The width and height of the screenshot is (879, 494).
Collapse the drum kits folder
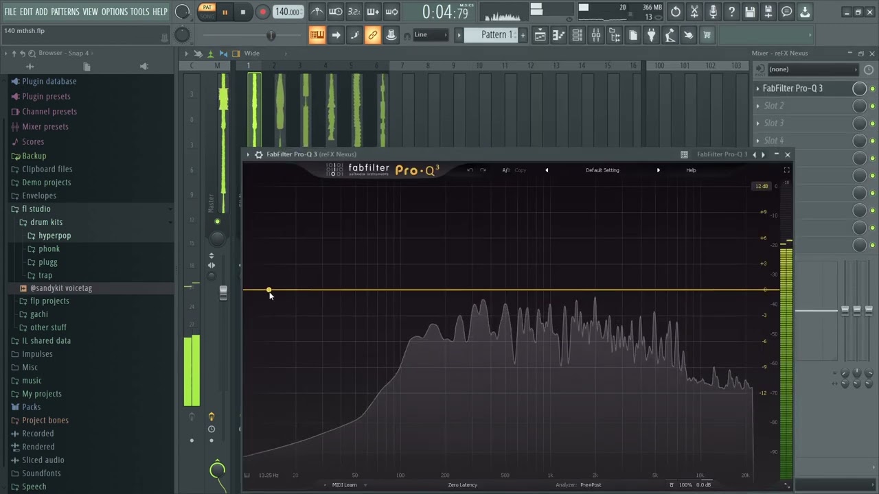tap(46, 222)
